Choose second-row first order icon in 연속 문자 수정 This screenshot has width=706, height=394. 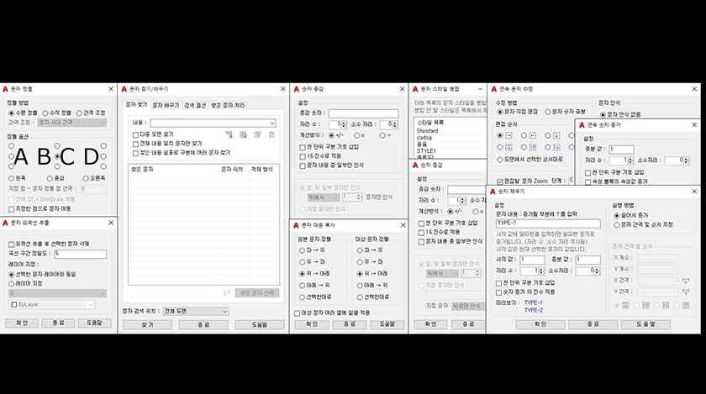coord(508,147)
